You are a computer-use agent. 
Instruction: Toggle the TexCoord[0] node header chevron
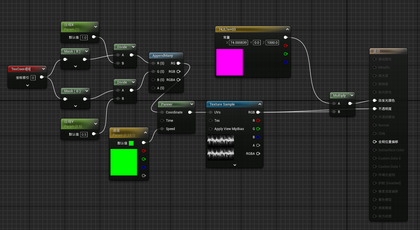44,69
